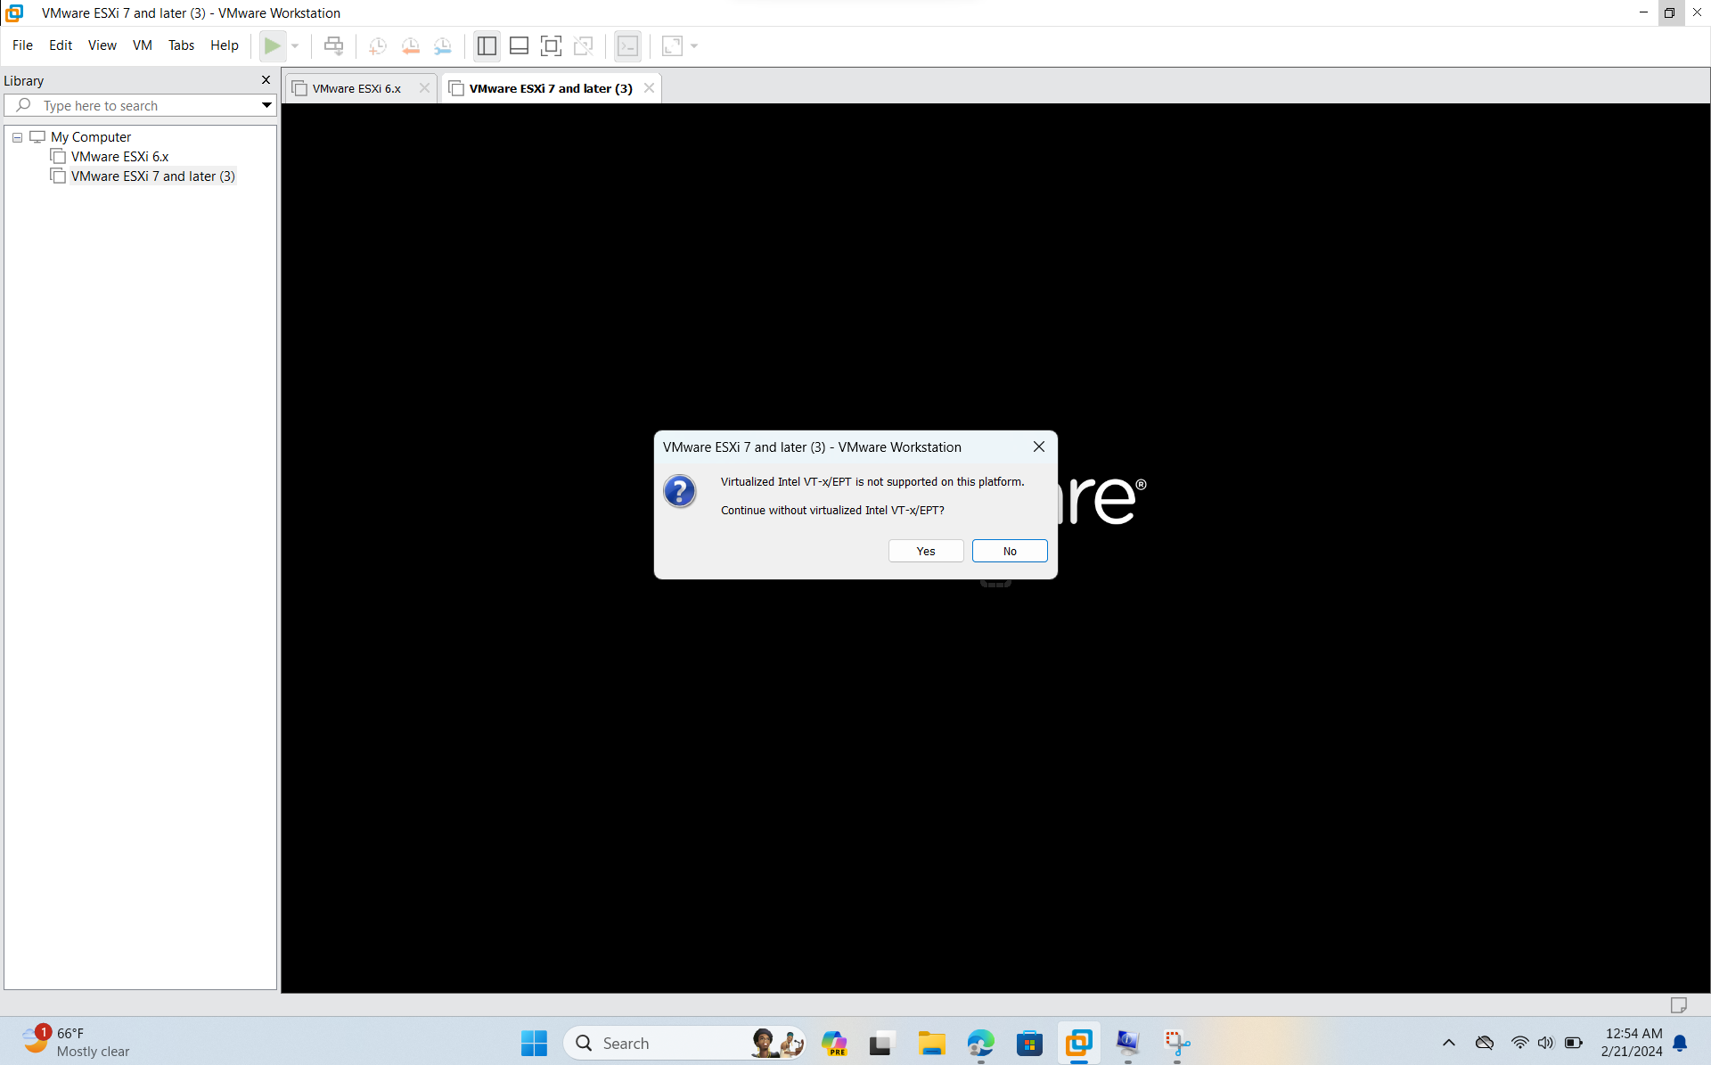Open the View menu
Screen dimensions: 1711x1065
click(x=102, y=45)
